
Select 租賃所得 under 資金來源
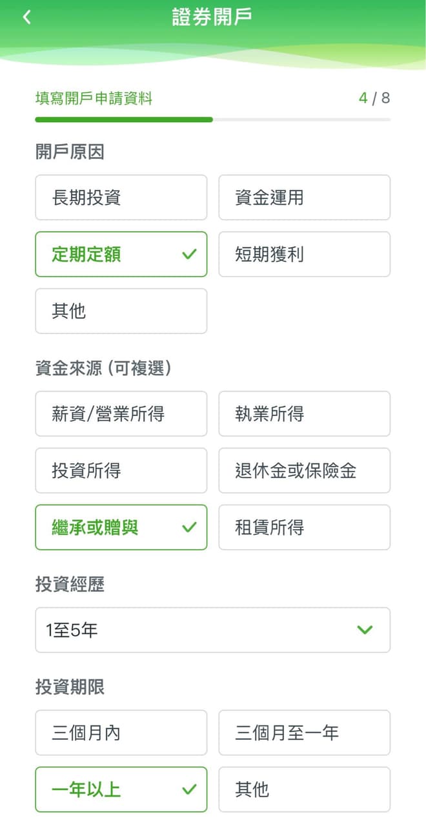coord(304,527)
